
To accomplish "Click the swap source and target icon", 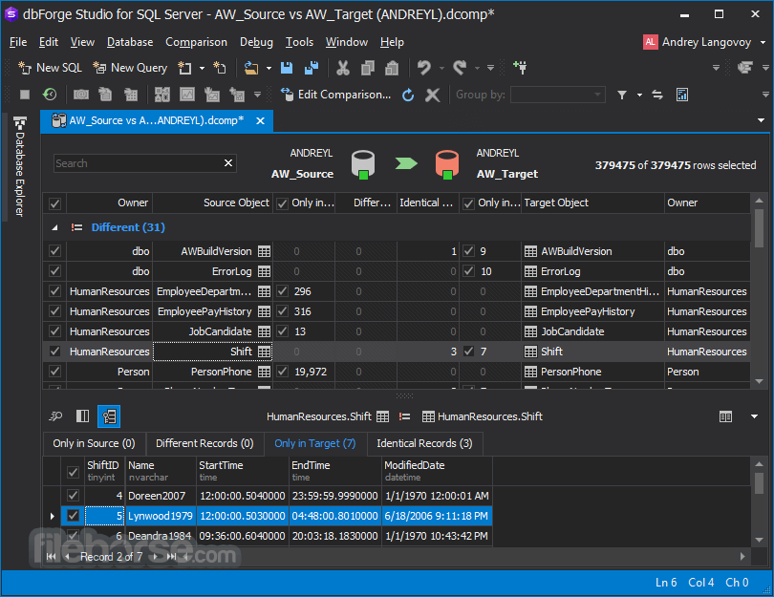I will click(657, 95).
